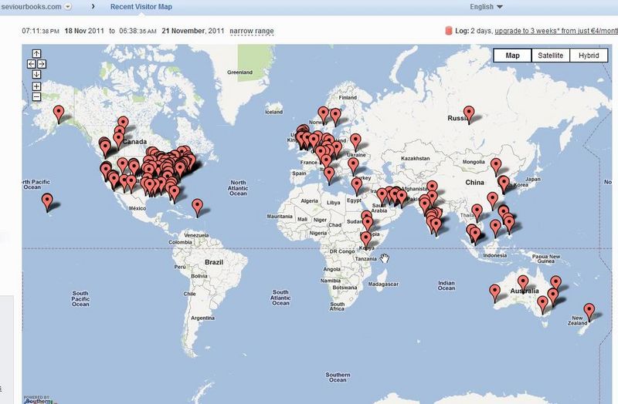The image size is (618, 404).
Task: Click the 18 Nov 2011 start date
Action: click(x=84, y=31)
